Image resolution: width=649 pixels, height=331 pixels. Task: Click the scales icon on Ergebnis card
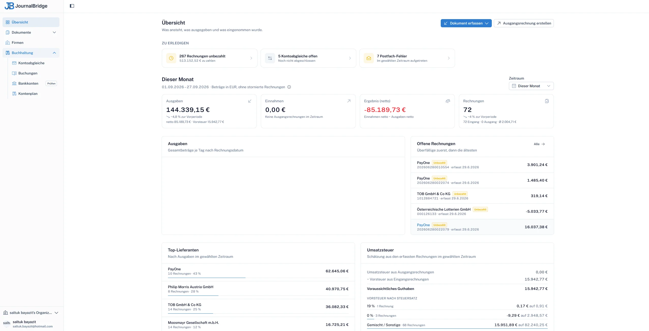448,101
